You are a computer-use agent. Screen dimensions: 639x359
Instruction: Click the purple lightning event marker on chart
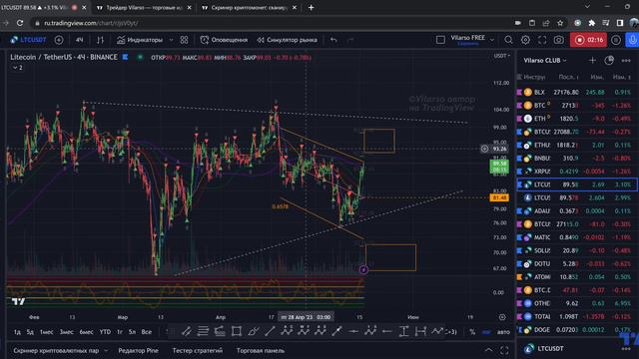(x=363, y=270)
